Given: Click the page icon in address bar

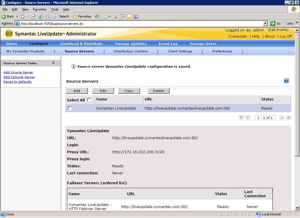Looking at the screenshot, I should (x=17, y=23).
